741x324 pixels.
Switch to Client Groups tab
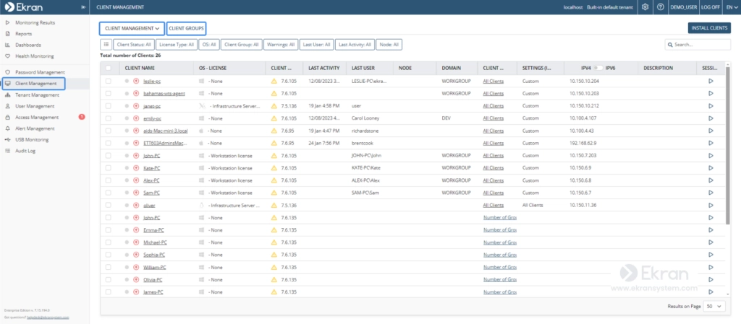click(x=186, y=28)
